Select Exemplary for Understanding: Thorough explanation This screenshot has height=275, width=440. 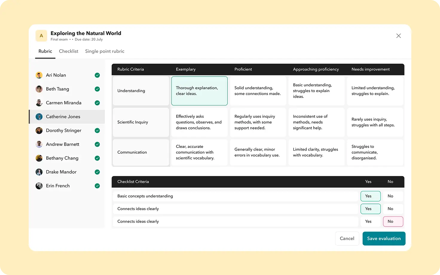[x=199, y=91]
